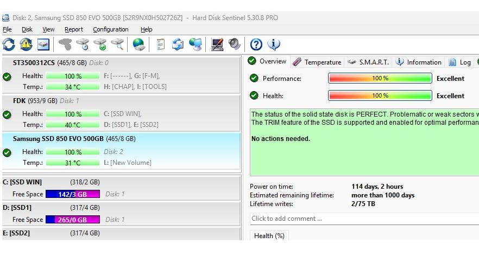Click the speaker sound toolbar icon

[234, 44]
